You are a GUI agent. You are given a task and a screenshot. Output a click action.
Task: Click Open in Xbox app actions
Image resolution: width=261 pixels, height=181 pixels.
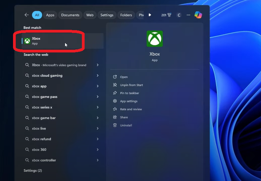(124, 77)
